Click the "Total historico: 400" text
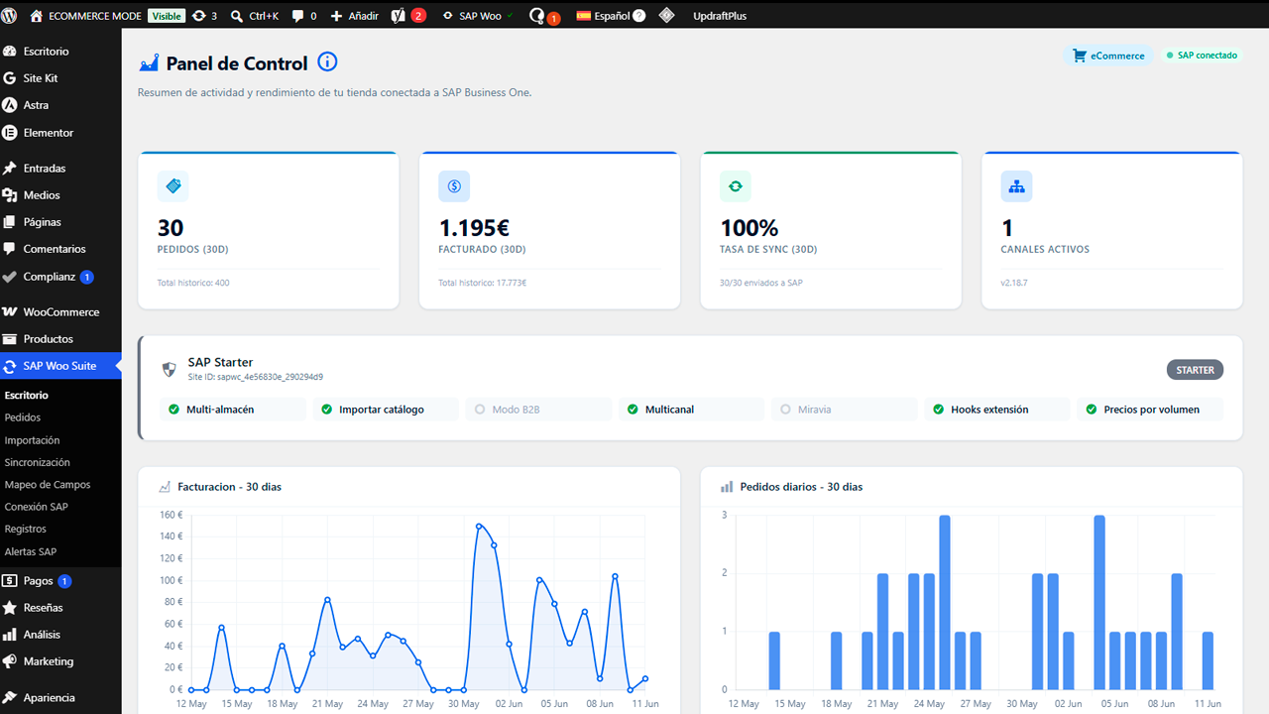The width and height of the screenshot is (1269, 714). 193,283
